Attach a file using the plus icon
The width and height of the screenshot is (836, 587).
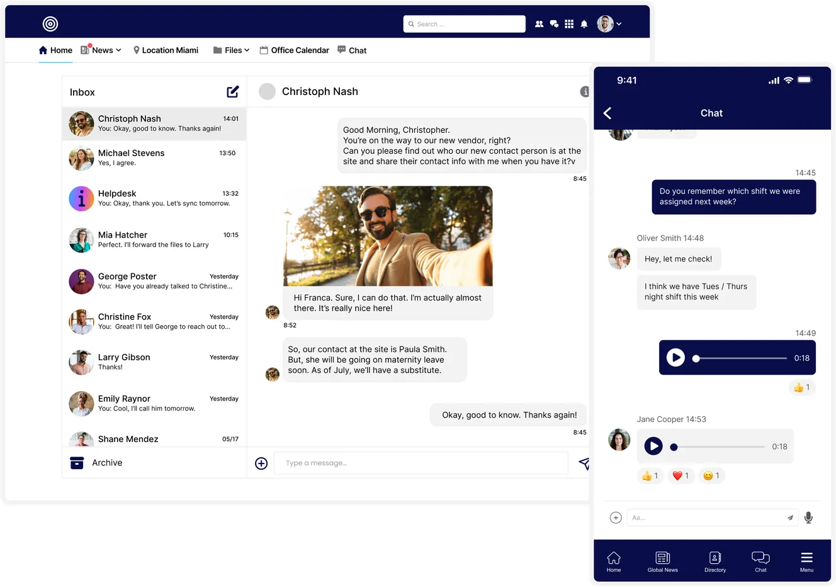[261, 463]
